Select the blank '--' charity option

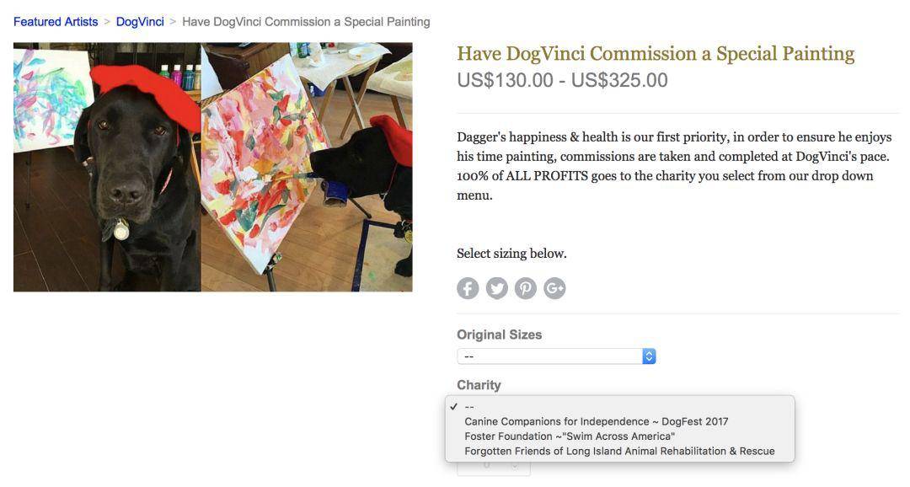(x=469, y=407)
